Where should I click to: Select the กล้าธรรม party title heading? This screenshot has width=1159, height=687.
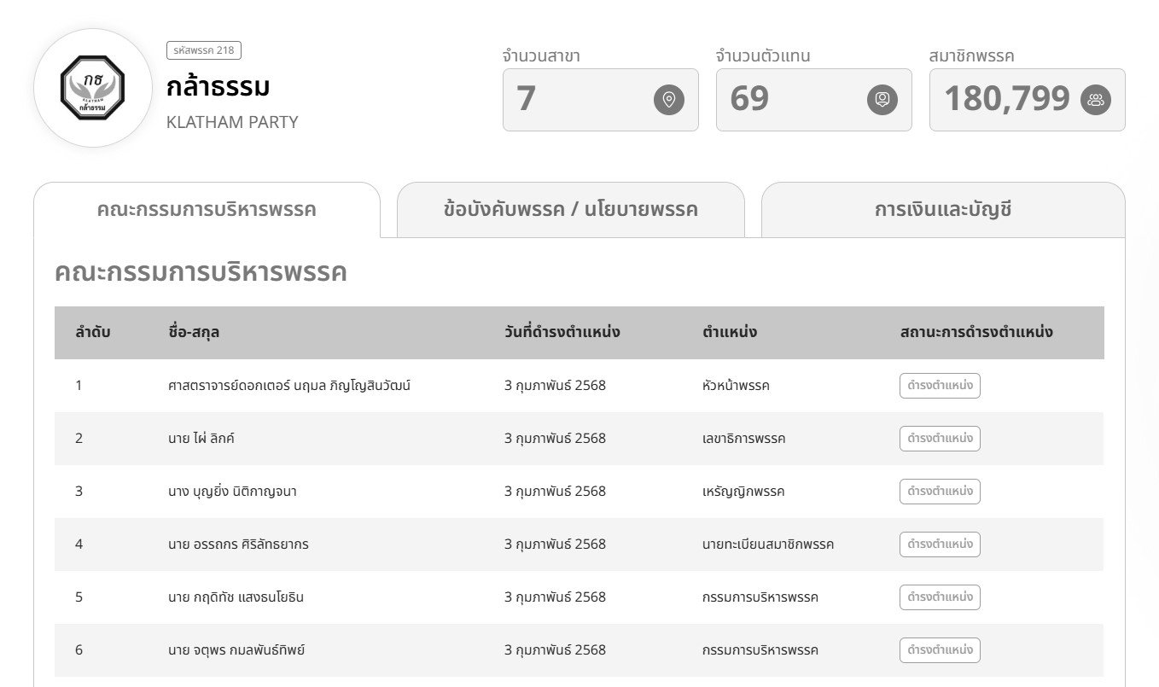[x=220, y=85]
